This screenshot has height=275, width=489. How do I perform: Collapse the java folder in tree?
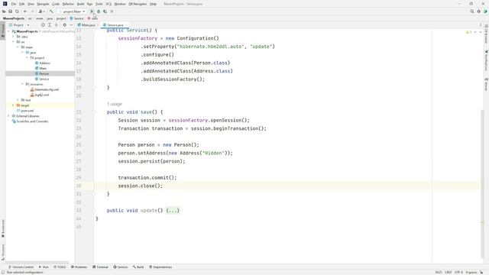pyautogui.click(x=22, y=53)
